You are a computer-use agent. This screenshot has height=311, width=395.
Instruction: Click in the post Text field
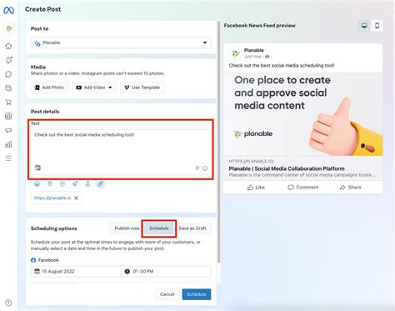click(121, 152)
